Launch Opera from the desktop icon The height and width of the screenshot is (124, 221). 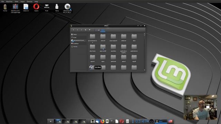(x=36, y=8)
